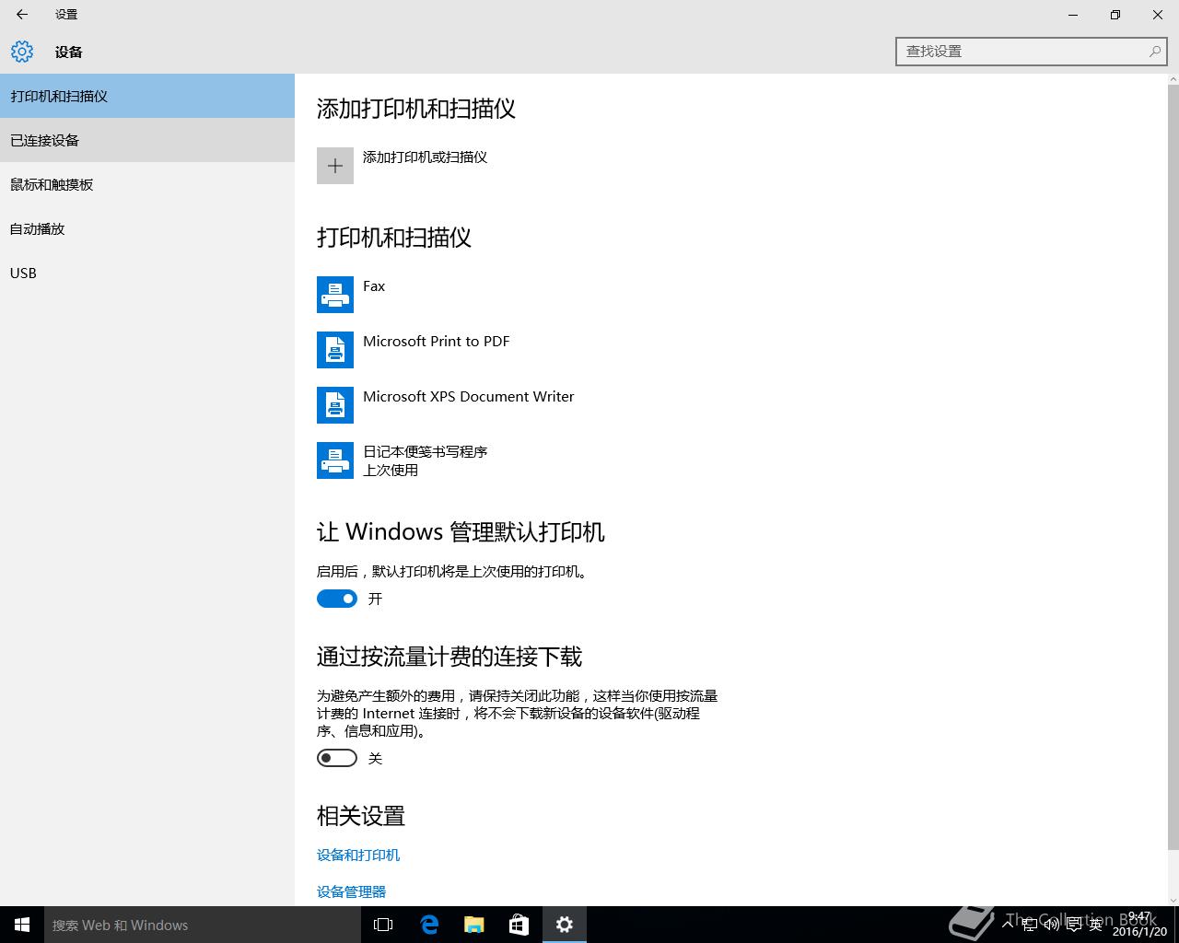Click the plus icon to add printer
The height and width of the screenshot is (943, 1179).
pos(335,166)
